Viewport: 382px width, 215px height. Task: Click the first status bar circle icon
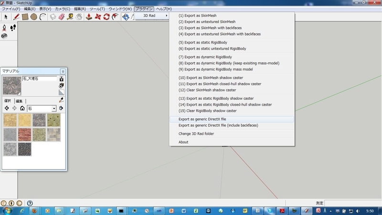4,203
